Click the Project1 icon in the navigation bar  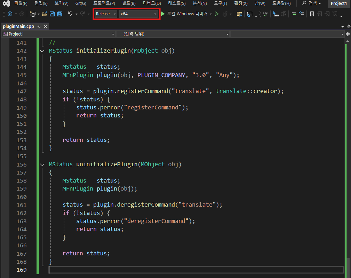coord(5,34)
